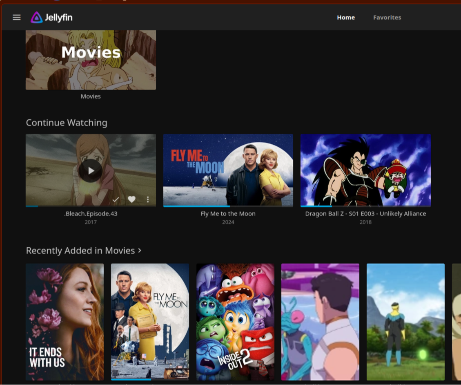
Task: Open the poster with the blue alien character
Action: click(320, 322)
